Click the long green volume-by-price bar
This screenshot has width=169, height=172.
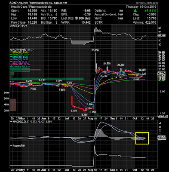47,79
